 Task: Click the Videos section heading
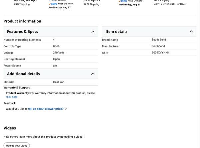pos(10,128)
